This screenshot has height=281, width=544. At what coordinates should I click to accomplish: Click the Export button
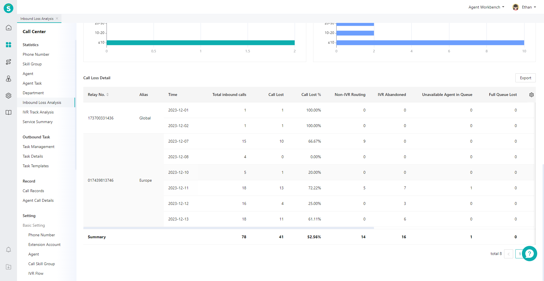pyautogui.click(x=525, y=78)
